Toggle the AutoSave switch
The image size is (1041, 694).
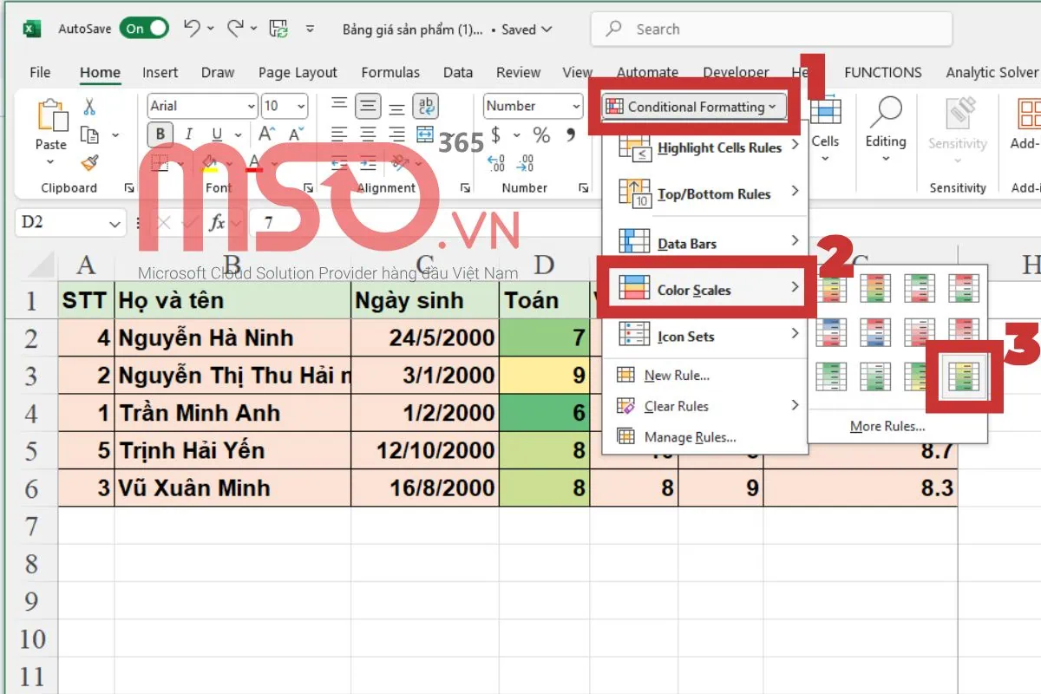tap(144, 29)
